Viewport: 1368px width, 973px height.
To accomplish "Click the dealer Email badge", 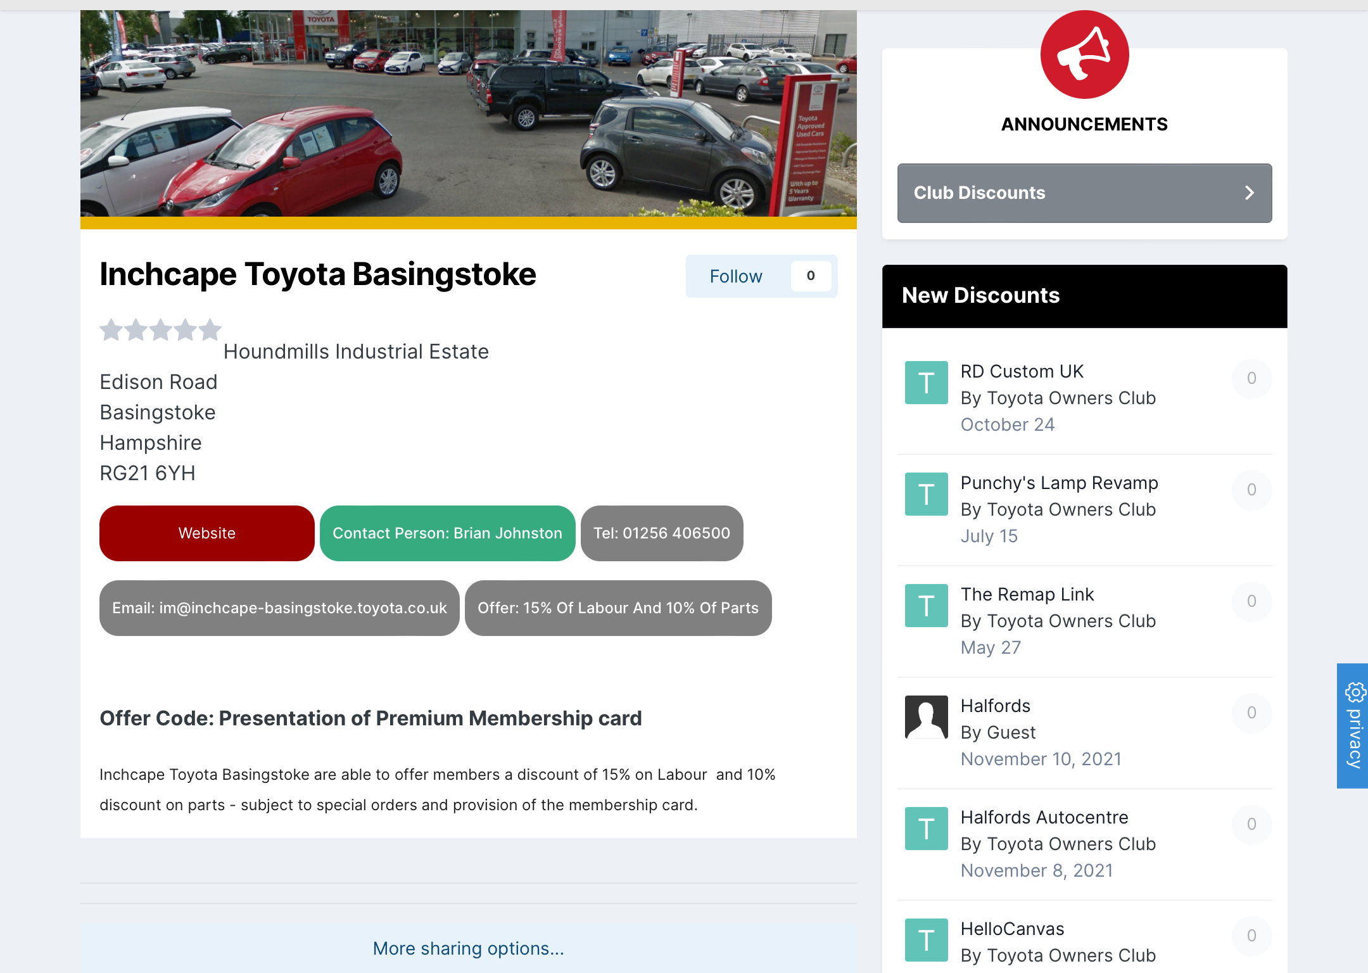I will (279, 608).
